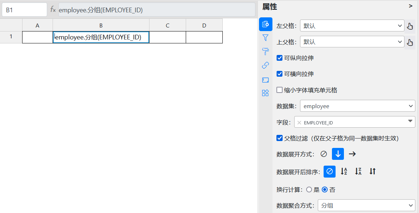Expand the 字段 field dropdown arrow

[x=410, y=122]
